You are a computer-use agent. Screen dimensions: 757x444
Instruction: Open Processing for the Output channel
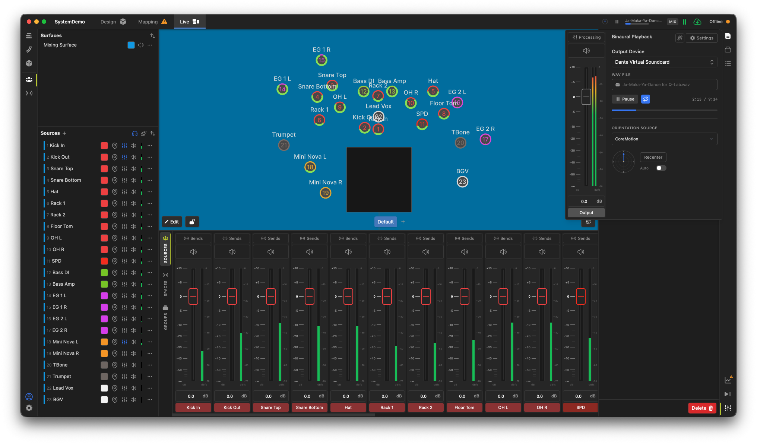(586, 37)
